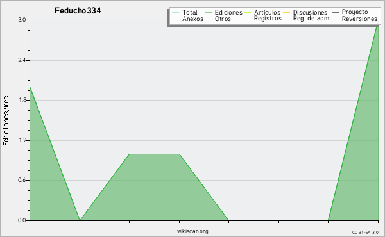Click the 0.6 y-axis value
The image size is (385, 237).
[22, 180]
